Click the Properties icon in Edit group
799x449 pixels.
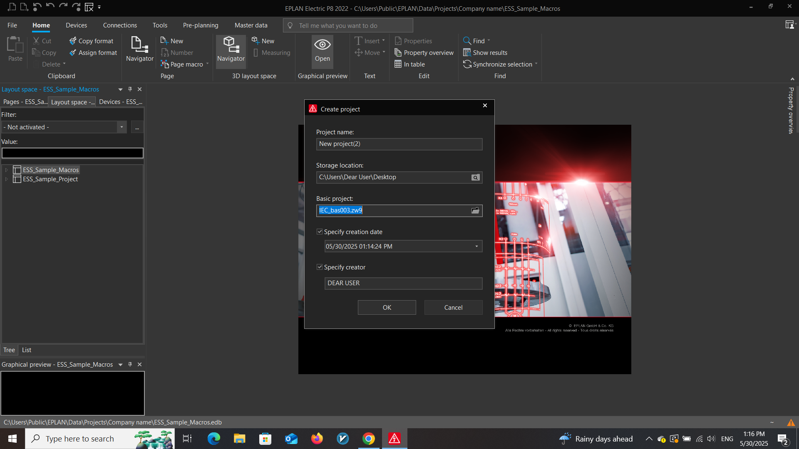pyautogui.click(x=398, y=41)
